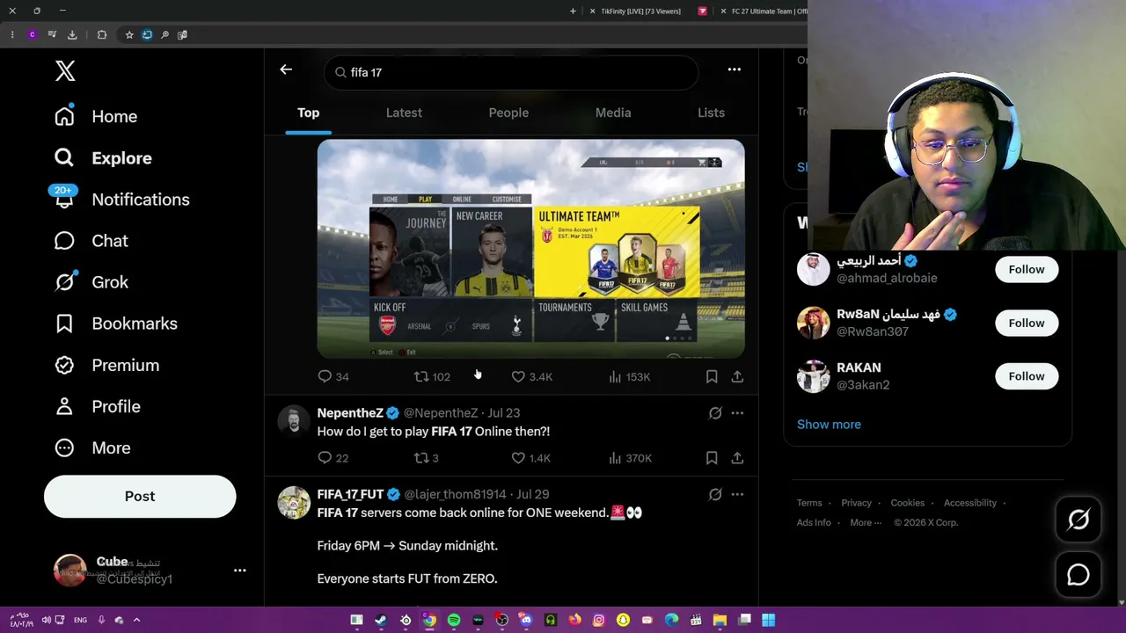Viewport: 1126px width, 633px height.
Task: Open the Accessibility footer link
Action: (970, 503)
